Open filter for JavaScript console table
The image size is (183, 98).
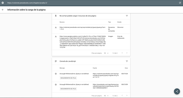127,61
